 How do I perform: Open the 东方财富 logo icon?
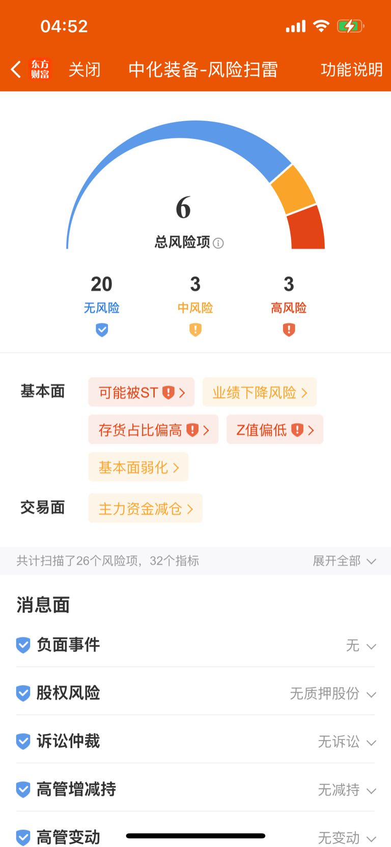coord(40,69)
